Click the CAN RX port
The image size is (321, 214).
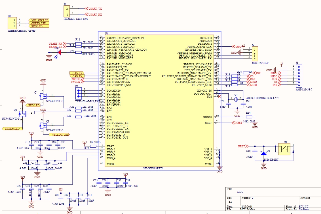(x=77, y=73)
